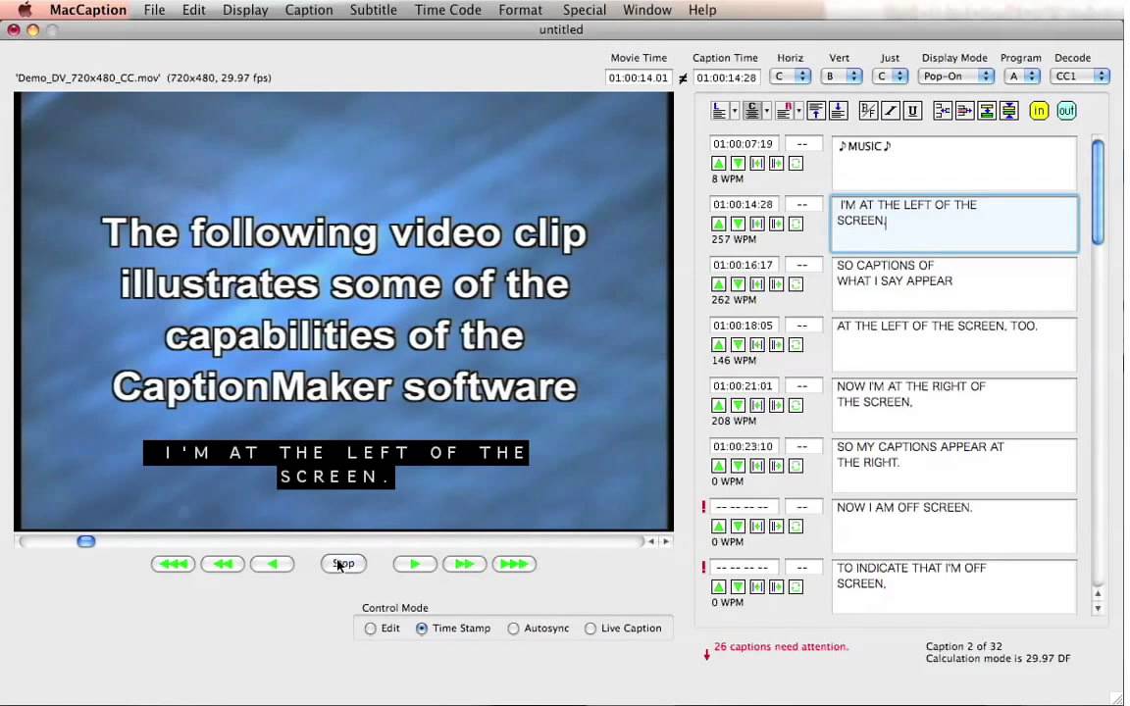Open the Just justification dropdown
Screen dimensions: 1130x706
(x=890, y=76)
